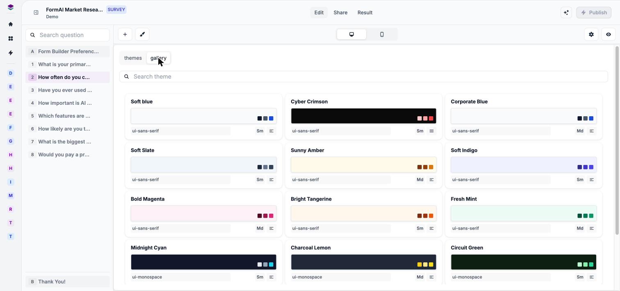Select question 5 Which features are
The height and width of the screenshot is (291, 620).
68,116
